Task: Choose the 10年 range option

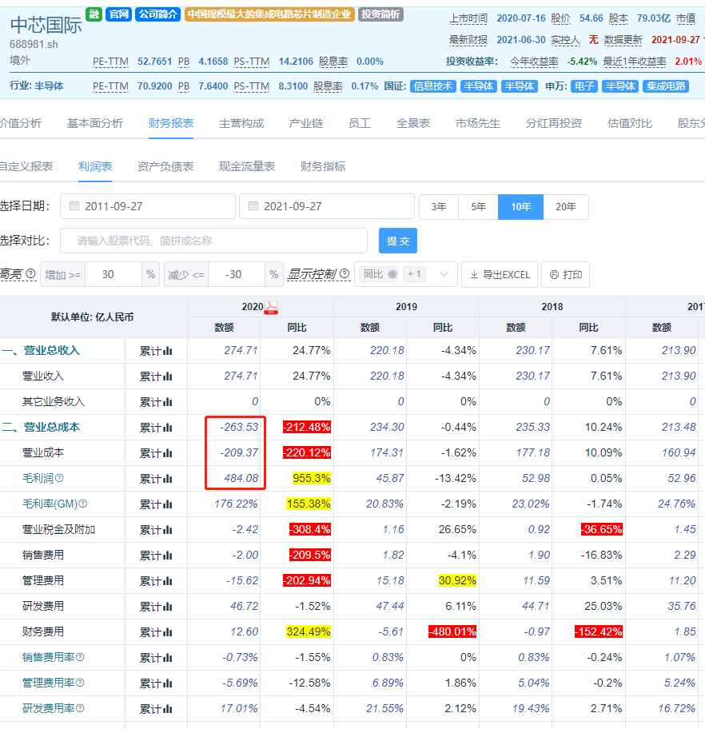Action: point(521,207)
